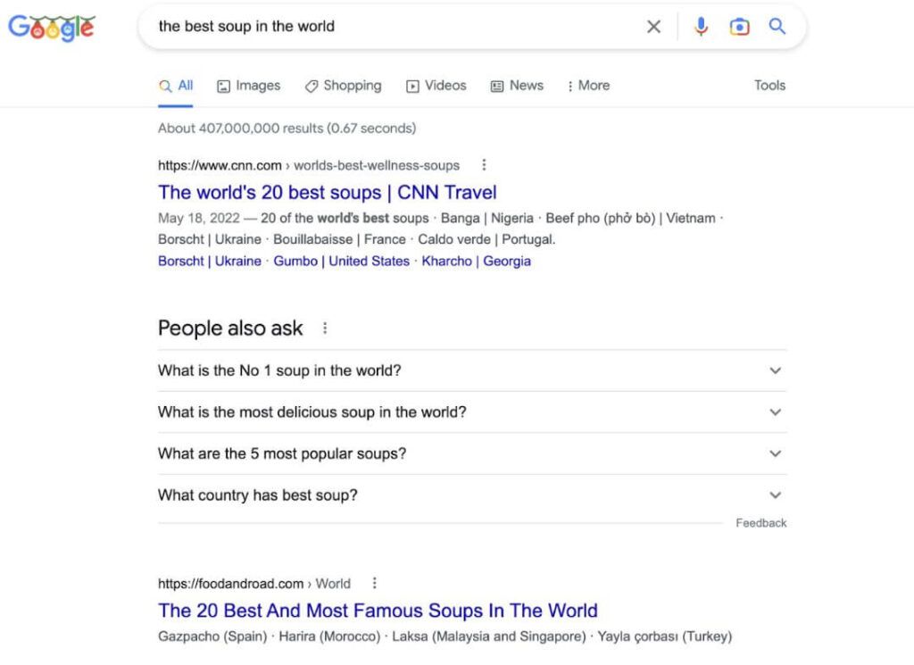Open three-dot menu beside foodandroad.com URL
The height and width of the screenshot is (665, 914).
click(375, 584)
